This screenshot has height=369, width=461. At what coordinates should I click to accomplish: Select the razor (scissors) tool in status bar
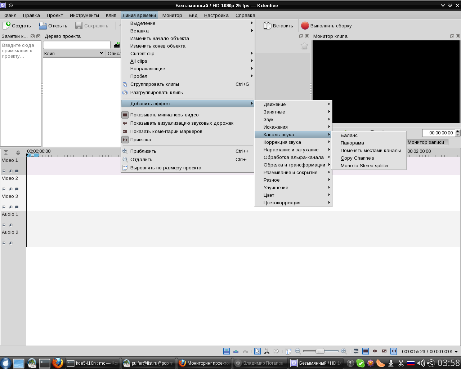tap(267, 351)
